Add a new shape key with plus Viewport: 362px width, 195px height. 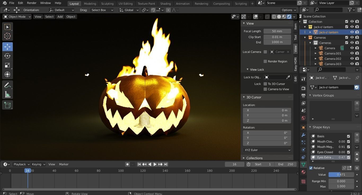click(357, 135)
